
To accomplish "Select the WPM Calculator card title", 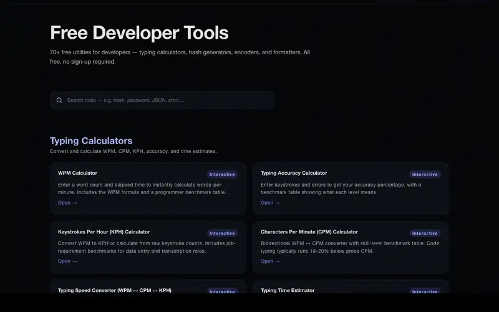I will (77, 173).
